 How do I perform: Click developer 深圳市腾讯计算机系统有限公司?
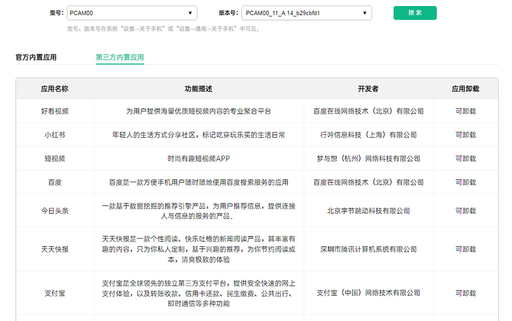pyautogui.click(x=368, y=249)
